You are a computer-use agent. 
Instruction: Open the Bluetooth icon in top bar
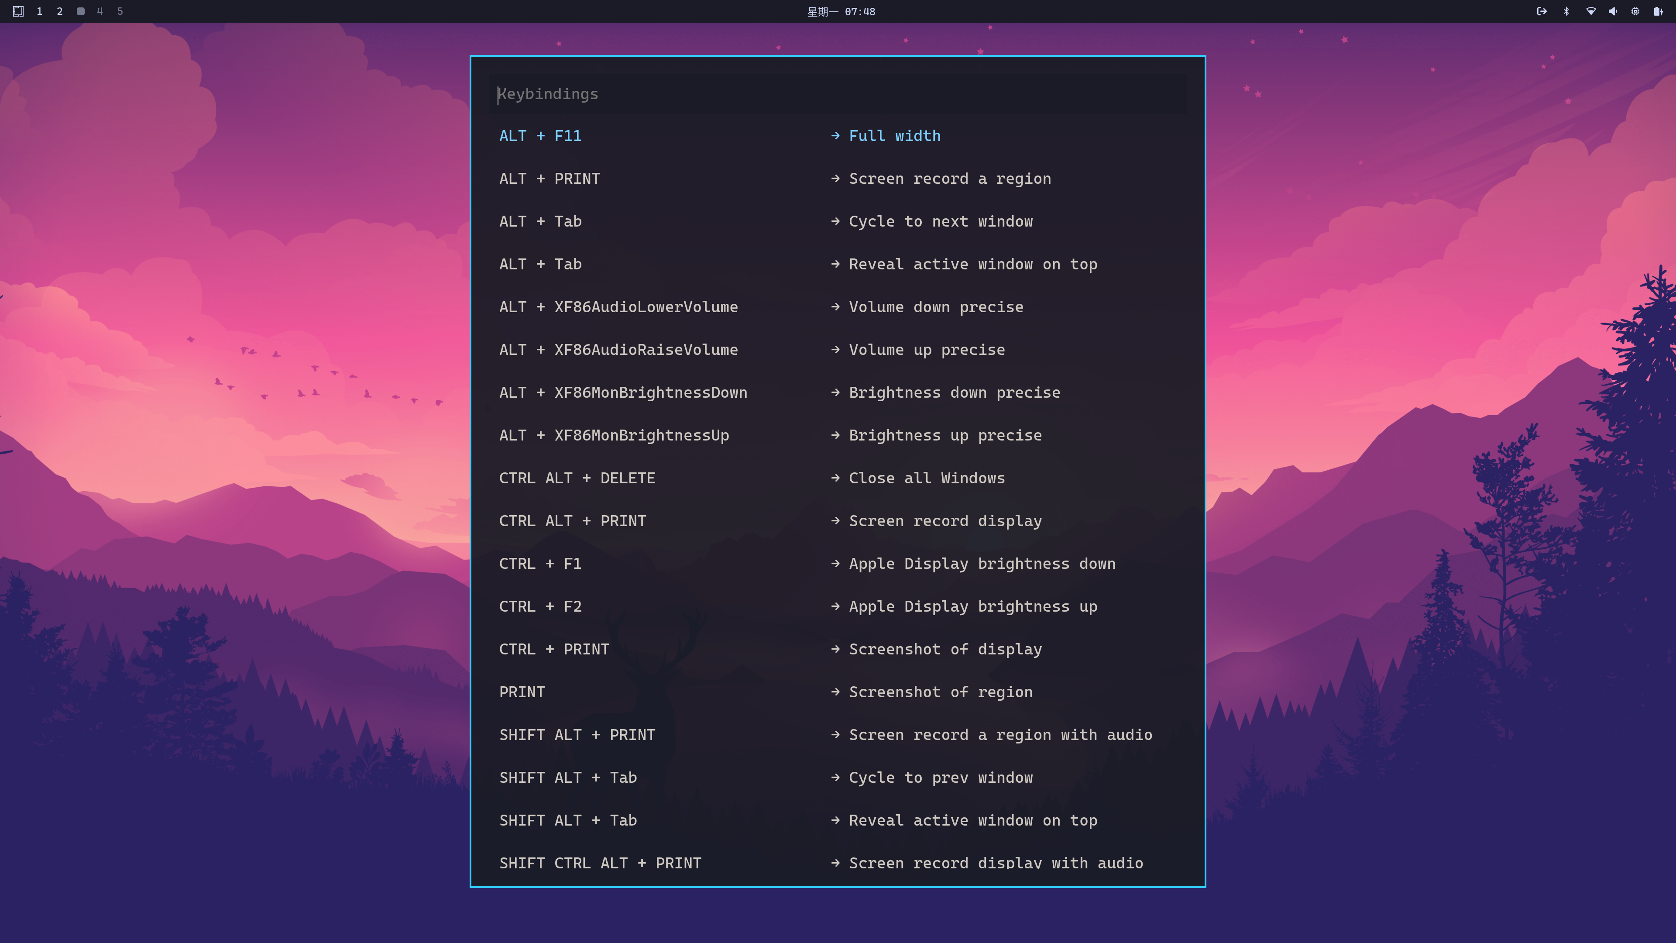click(x=1566, y=11)
